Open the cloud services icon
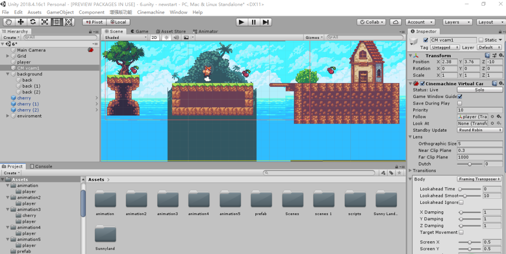This screenshot has height=254, width=506. (x=395, y=22)
